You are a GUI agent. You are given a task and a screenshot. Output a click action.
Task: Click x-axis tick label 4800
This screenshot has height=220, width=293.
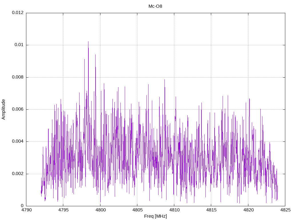[100, 210]
